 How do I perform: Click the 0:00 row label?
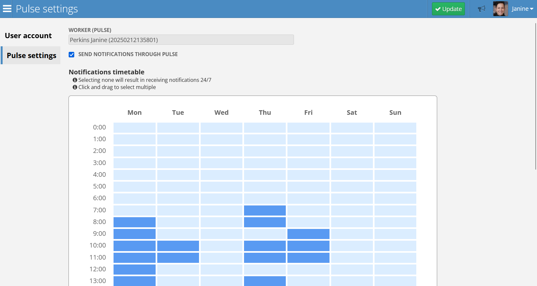[100, 128]
